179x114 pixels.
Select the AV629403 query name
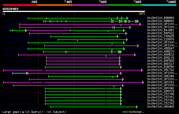(11, 9)
